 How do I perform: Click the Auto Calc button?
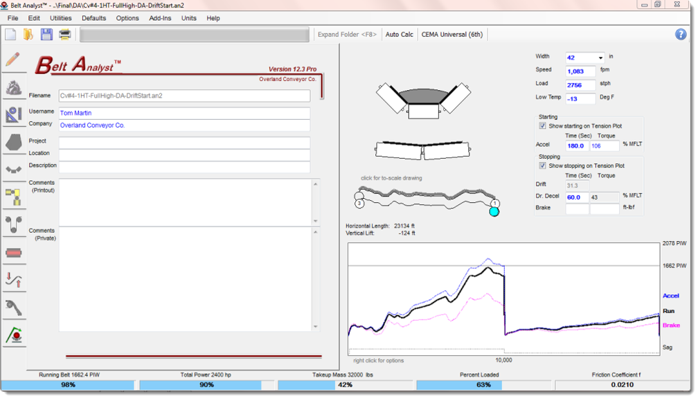[x=400, y=35]
